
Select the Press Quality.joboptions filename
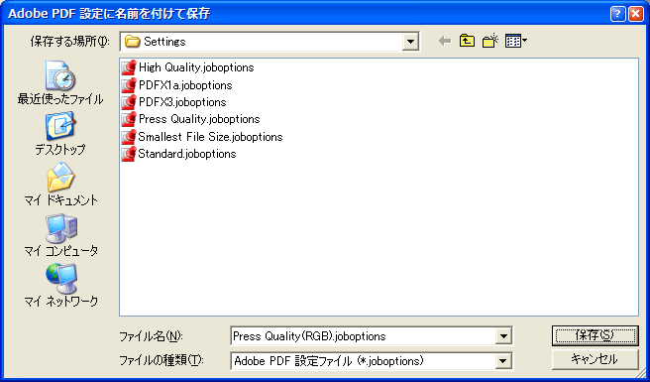tap(199, 119)
